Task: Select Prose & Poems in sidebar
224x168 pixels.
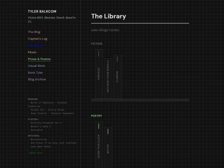Action: tap(39, 59)
